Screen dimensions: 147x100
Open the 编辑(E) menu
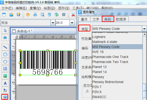pos(21,8)
